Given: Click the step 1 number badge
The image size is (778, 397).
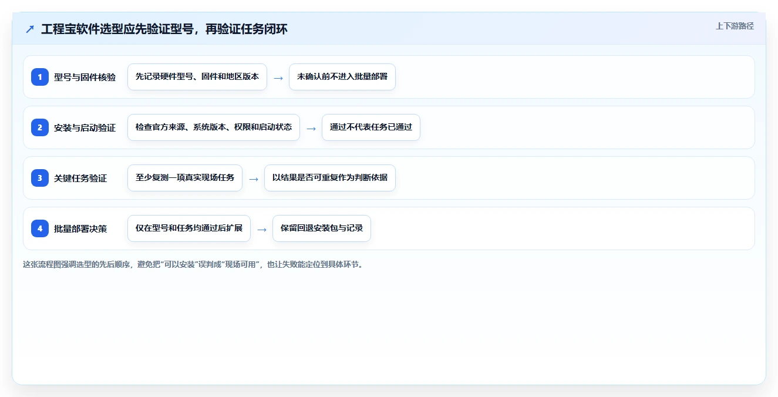Looking at the screenshot, I should pos(40,77).
